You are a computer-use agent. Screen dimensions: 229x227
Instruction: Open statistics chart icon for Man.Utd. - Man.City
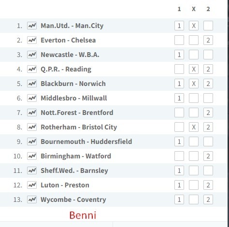point(32,26)
